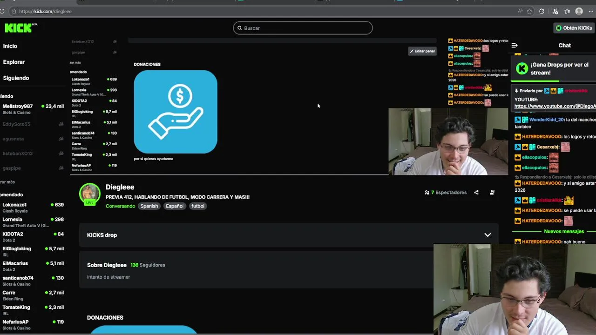Image resolution: width=596 pixels, height=335 pixels.
Task: Click the Editar panel button in stream
Action: point(422,51)
